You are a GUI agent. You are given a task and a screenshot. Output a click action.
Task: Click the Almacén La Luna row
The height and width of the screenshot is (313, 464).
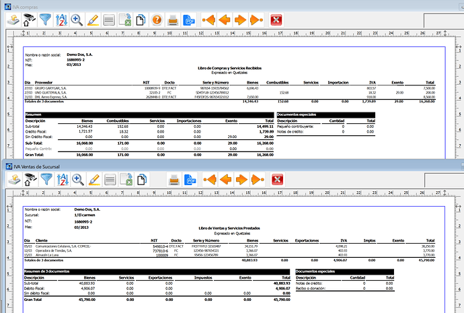pyautogui.click(x=229, y=254)
